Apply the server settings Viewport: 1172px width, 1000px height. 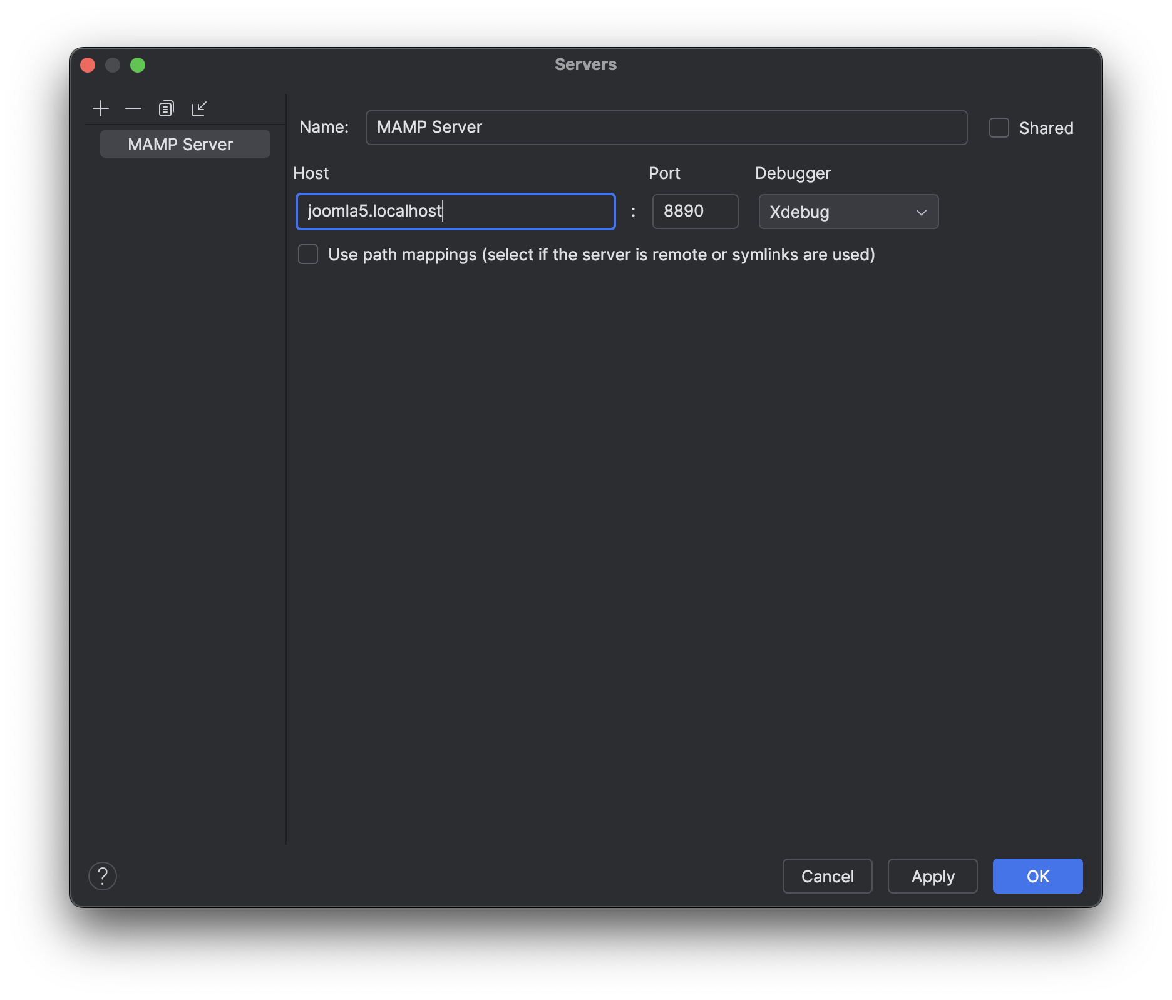click(x=932, y=876)
